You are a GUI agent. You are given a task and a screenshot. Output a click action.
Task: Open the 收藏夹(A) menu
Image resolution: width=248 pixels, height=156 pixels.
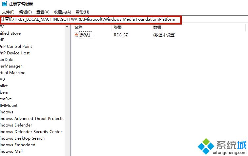[62, 12]
